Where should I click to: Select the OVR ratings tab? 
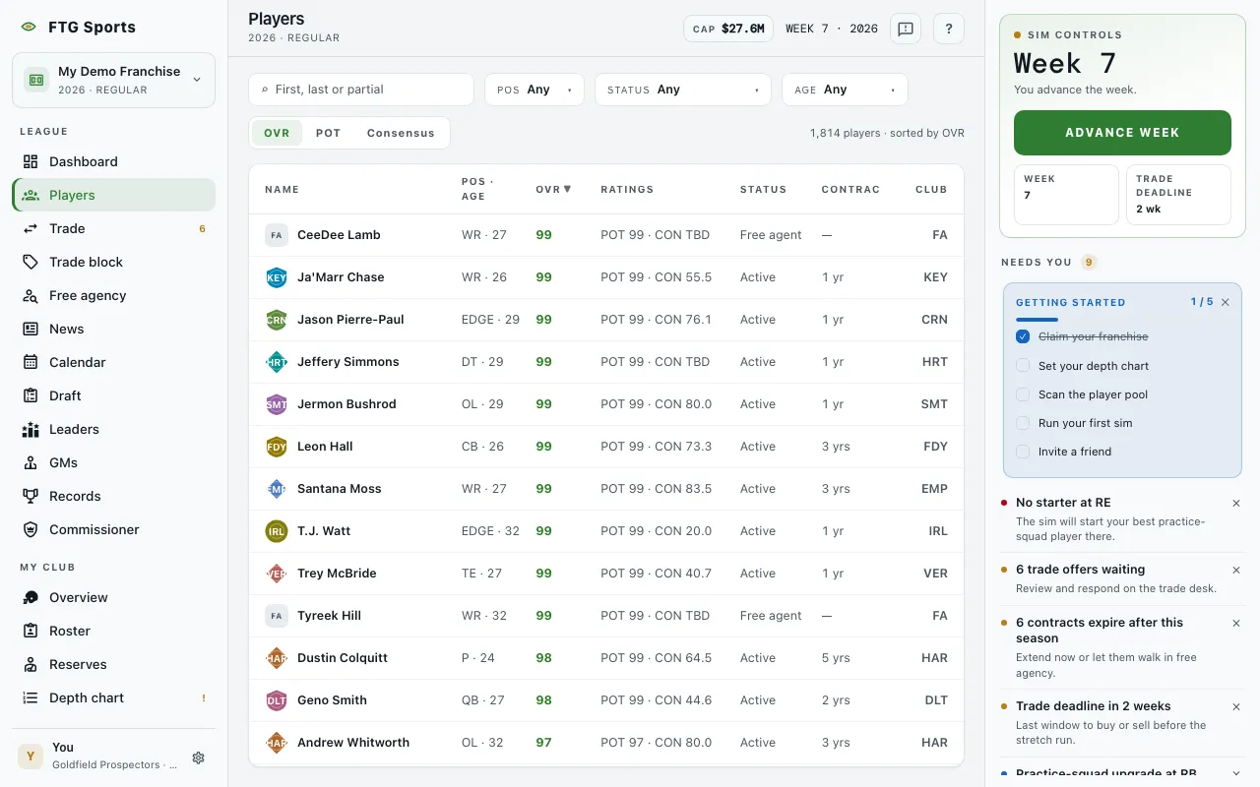tap(277, 133)
